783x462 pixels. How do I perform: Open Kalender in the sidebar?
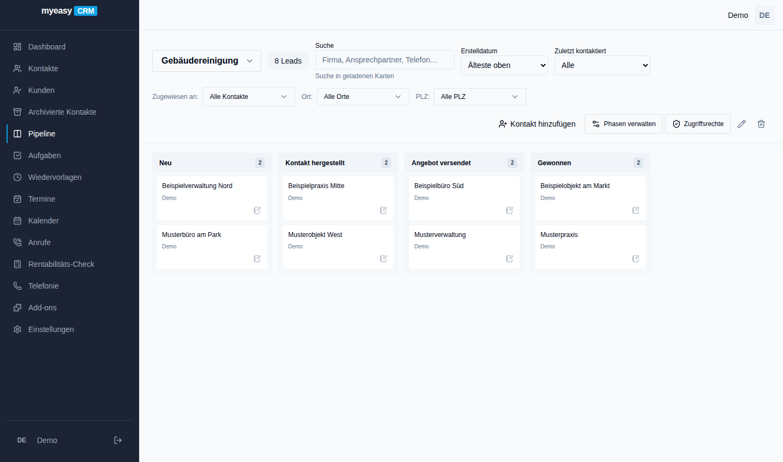[70, 221]
